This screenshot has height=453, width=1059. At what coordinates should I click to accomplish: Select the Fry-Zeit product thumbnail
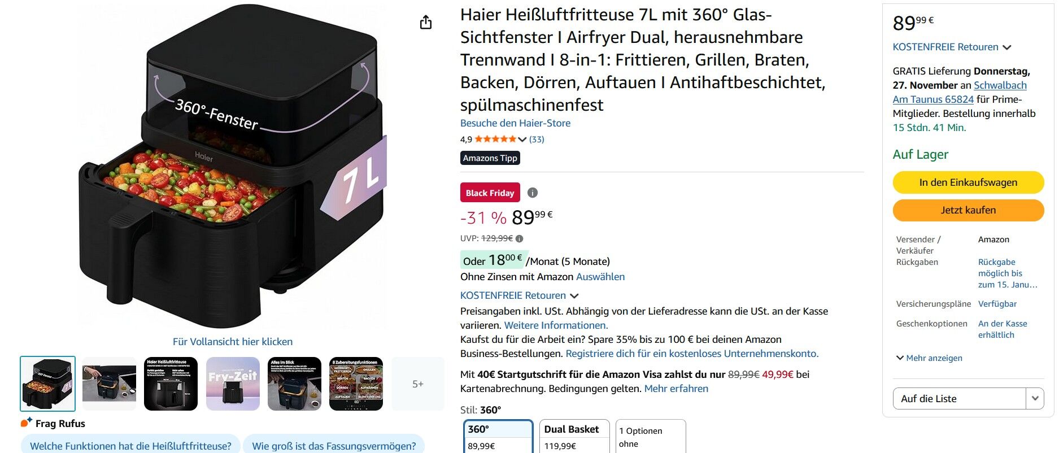pos(233,384)
